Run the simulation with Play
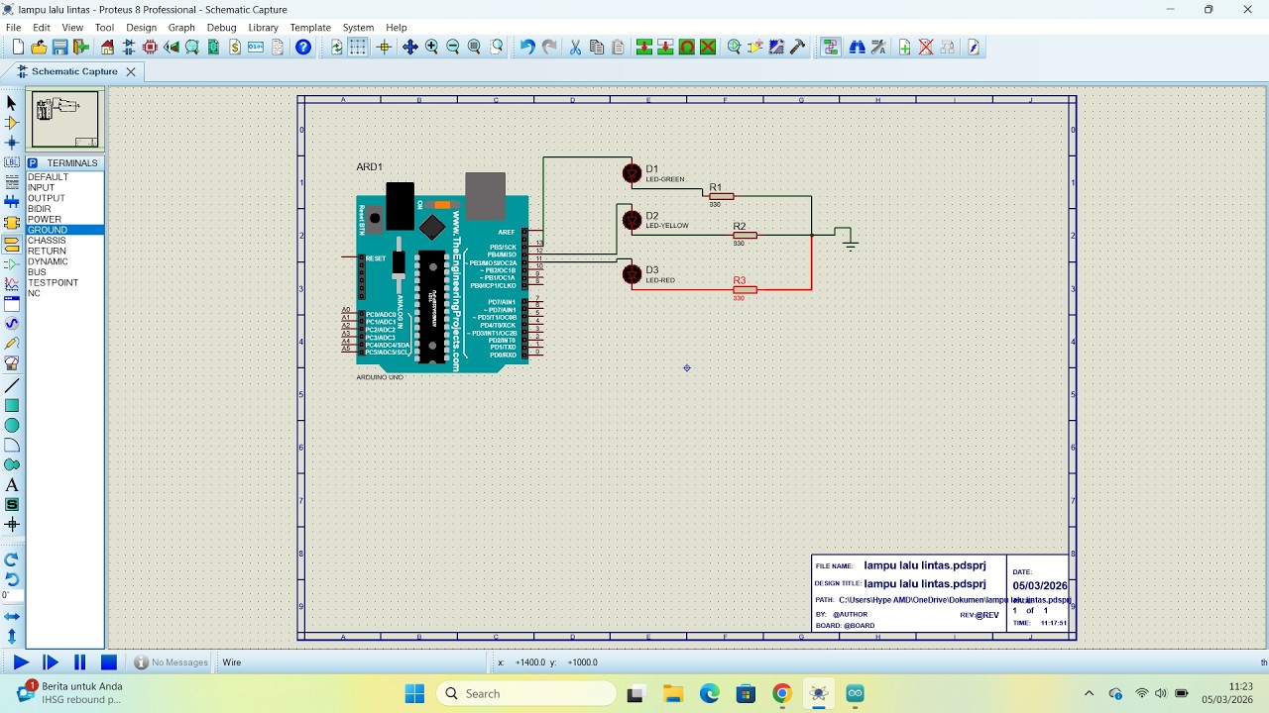 21,662
